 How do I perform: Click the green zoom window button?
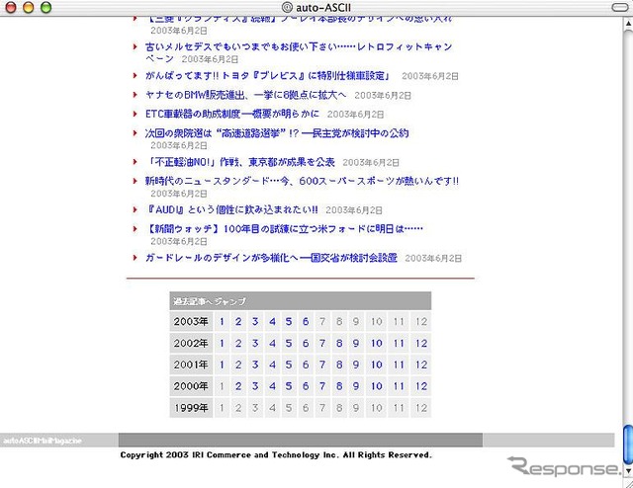[x=46, y=7]
